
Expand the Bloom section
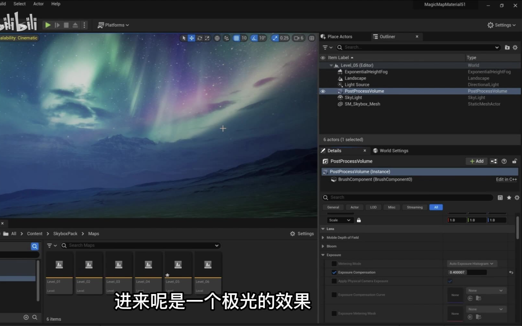[x=323, y=246]
